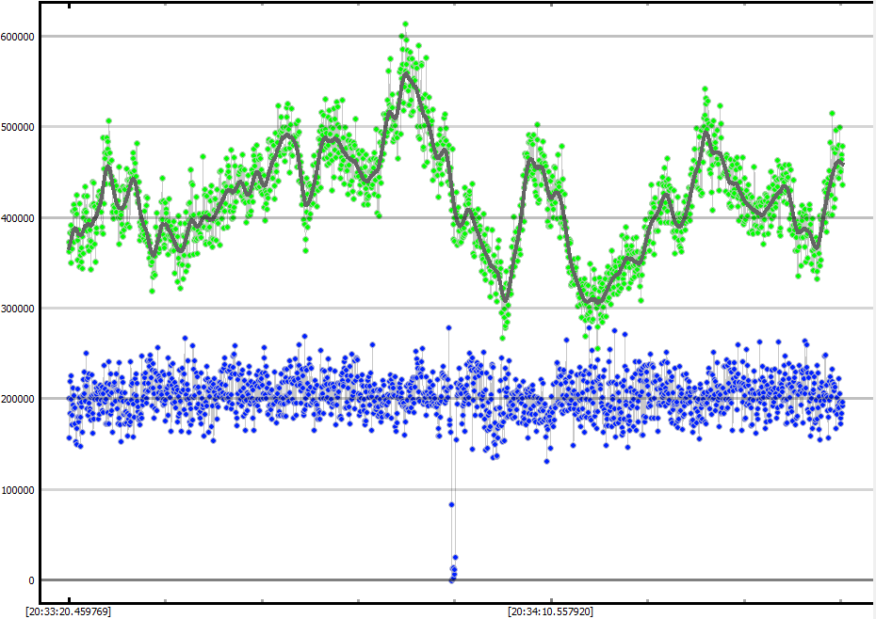The image size is (876, 619).
Task: Click the highest green point above 600000
Action: click(x=405, y=24)
